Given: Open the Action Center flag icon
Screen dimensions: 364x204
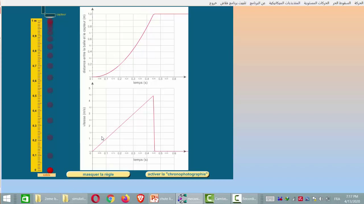Looking at the screenshot, I should [x=314, y=199].
